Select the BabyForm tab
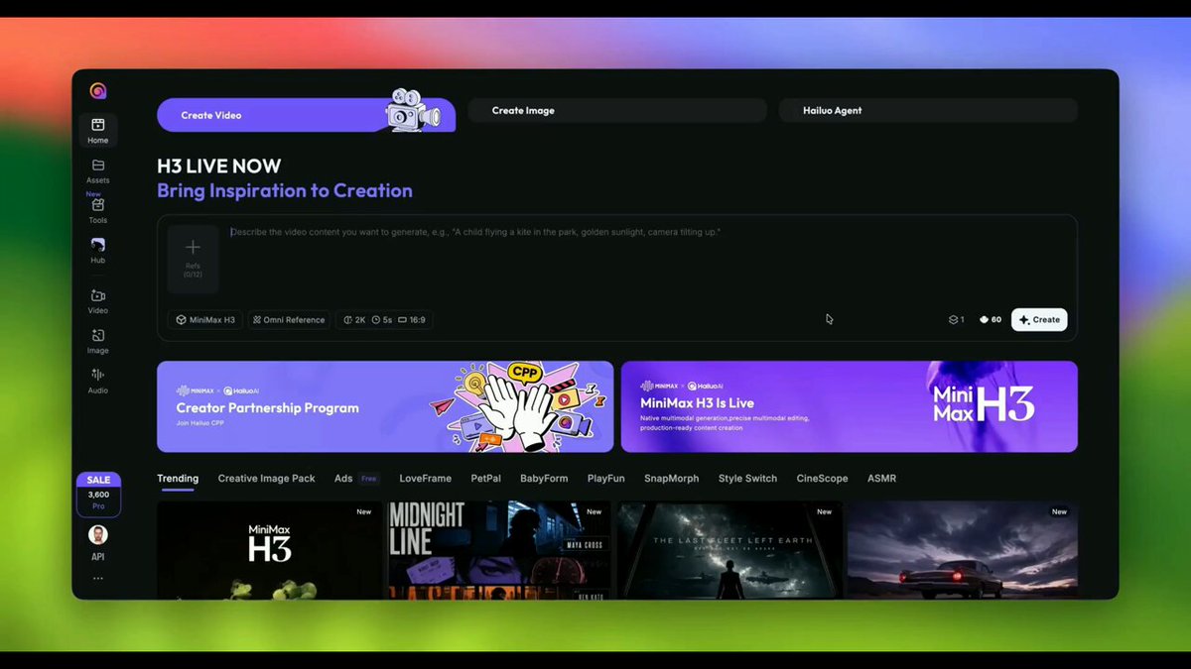Screen dimensions: 1191x669 tap(544, 479)
